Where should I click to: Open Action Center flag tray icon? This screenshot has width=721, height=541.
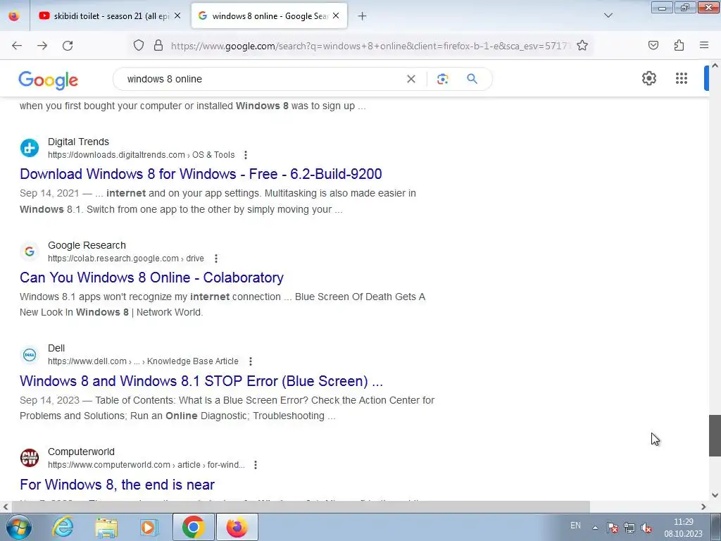pos(612,528)
